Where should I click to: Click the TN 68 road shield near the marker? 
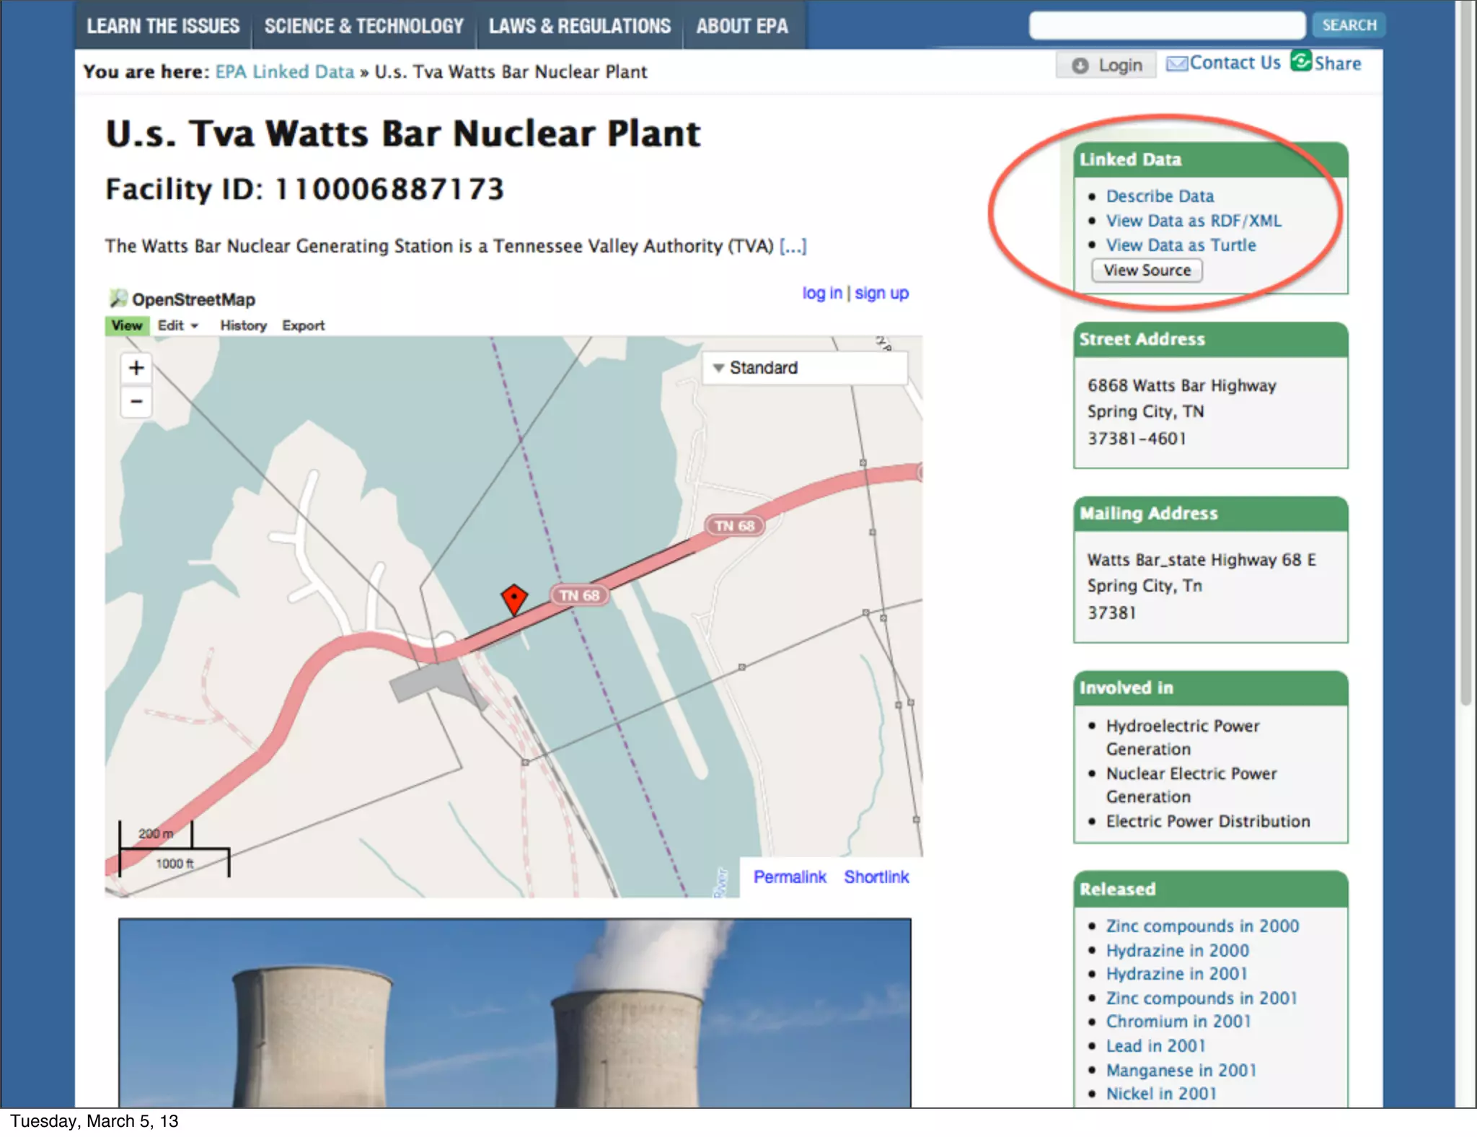[579, 595]
